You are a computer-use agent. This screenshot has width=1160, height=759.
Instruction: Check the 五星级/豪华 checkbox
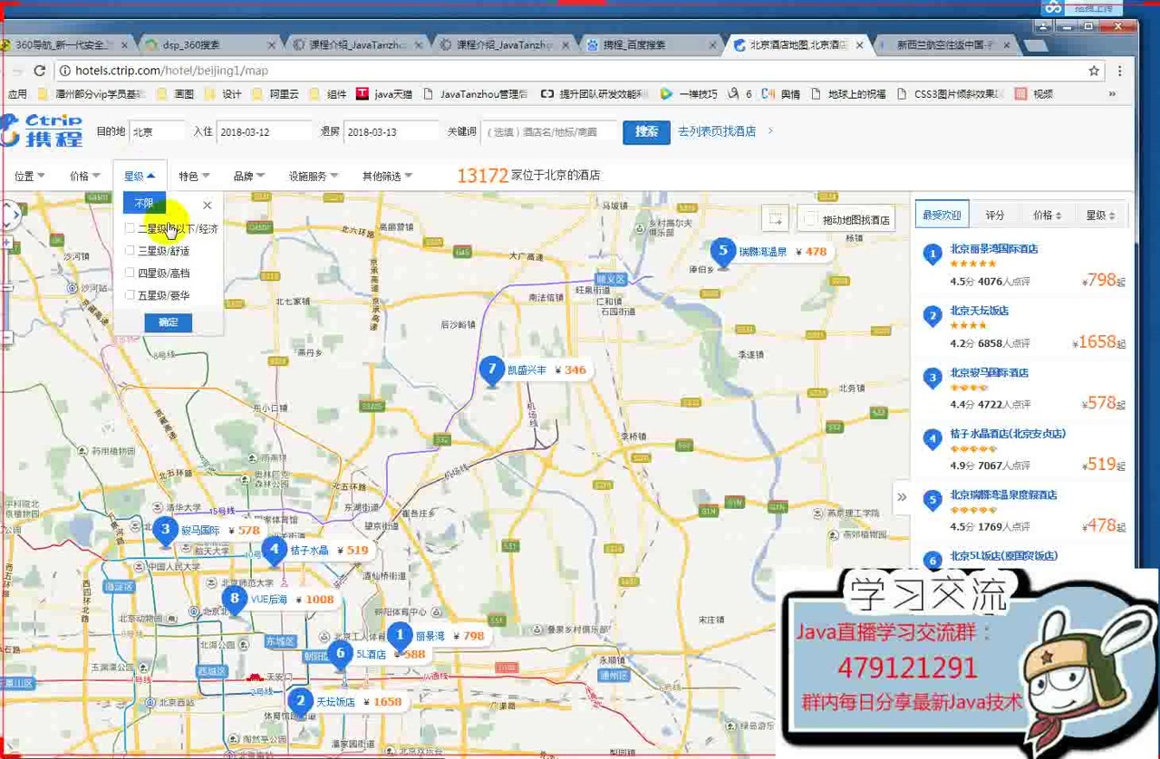point(130,295)
